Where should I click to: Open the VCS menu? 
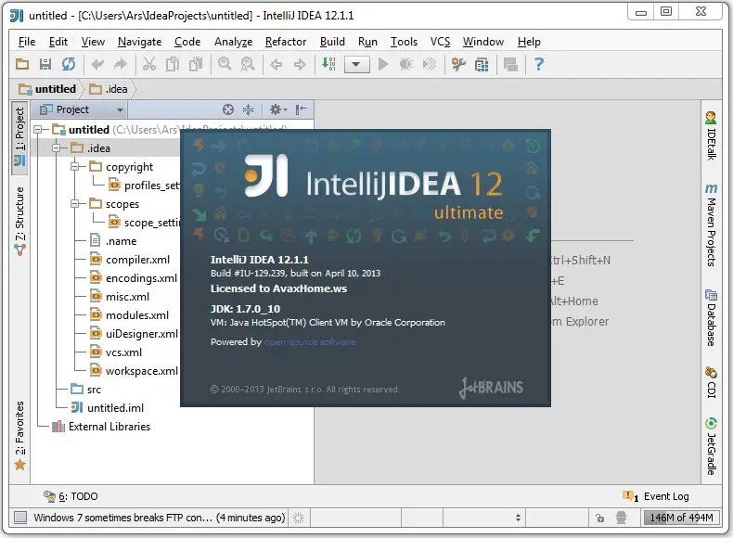click(x=441, y=42)
